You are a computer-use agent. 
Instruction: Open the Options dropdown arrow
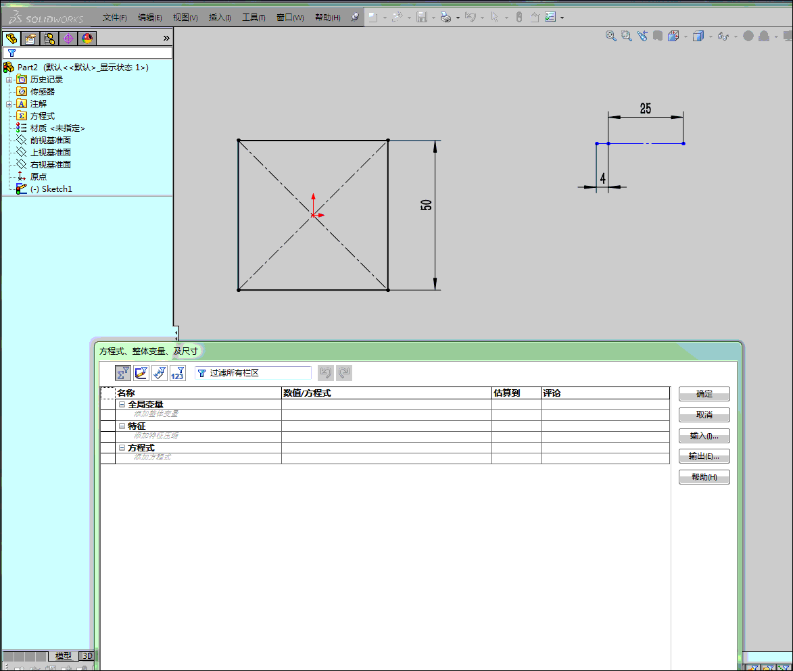coord(562,18)
